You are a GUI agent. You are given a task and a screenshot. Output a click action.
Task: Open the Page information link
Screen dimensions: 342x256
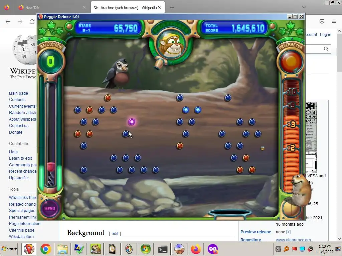click(x=25, y=224)
